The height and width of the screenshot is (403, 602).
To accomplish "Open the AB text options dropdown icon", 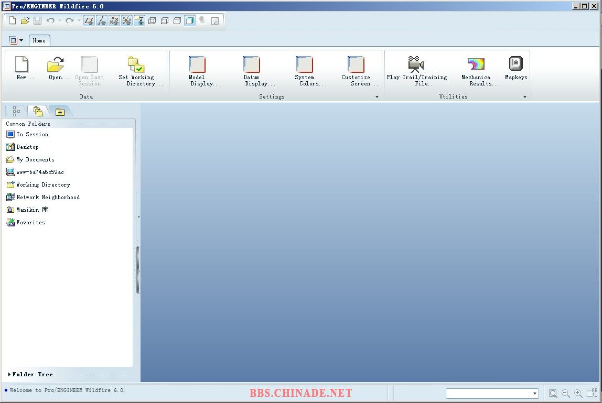I will [592, 393].
